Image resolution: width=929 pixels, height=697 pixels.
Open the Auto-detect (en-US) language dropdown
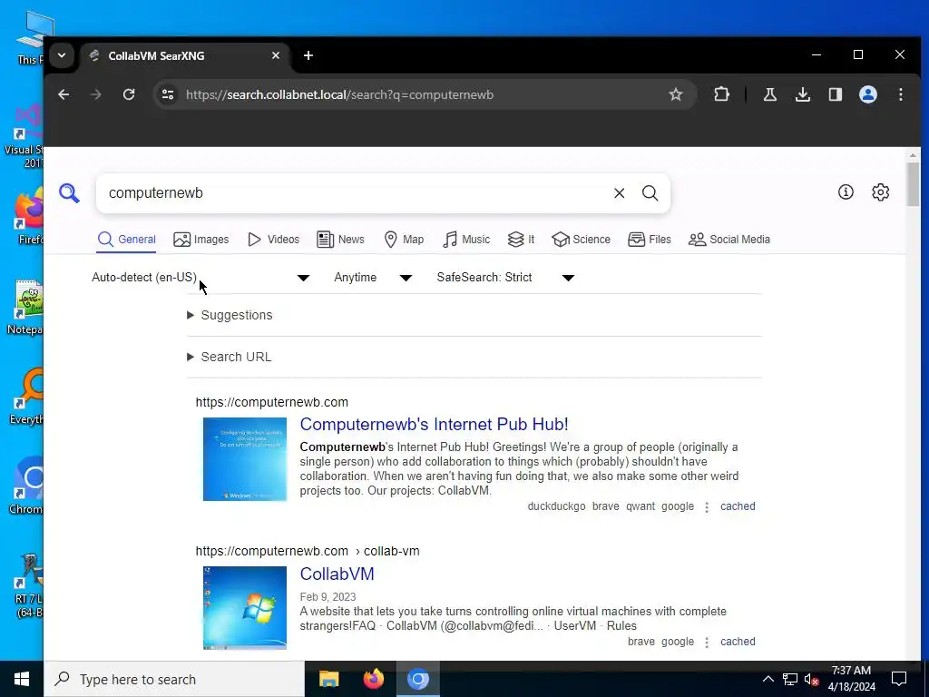pos(200,278)
